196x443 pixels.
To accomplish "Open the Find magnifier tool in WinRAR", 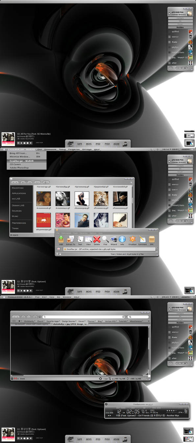I will click(x=105, y=240).
